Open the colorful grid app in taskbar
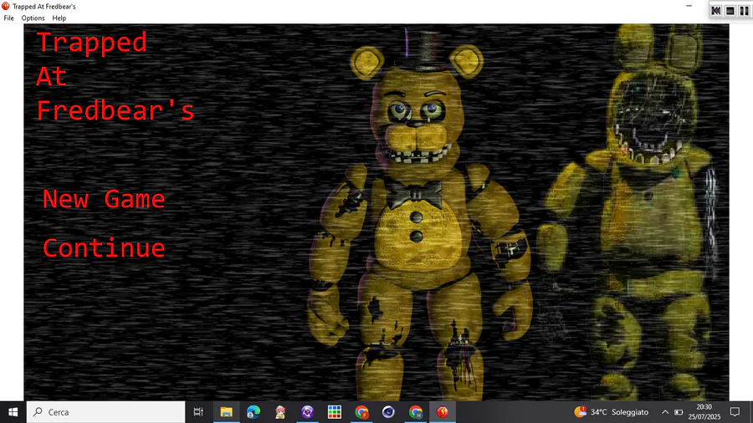753x423 pixels. point(334,412)
